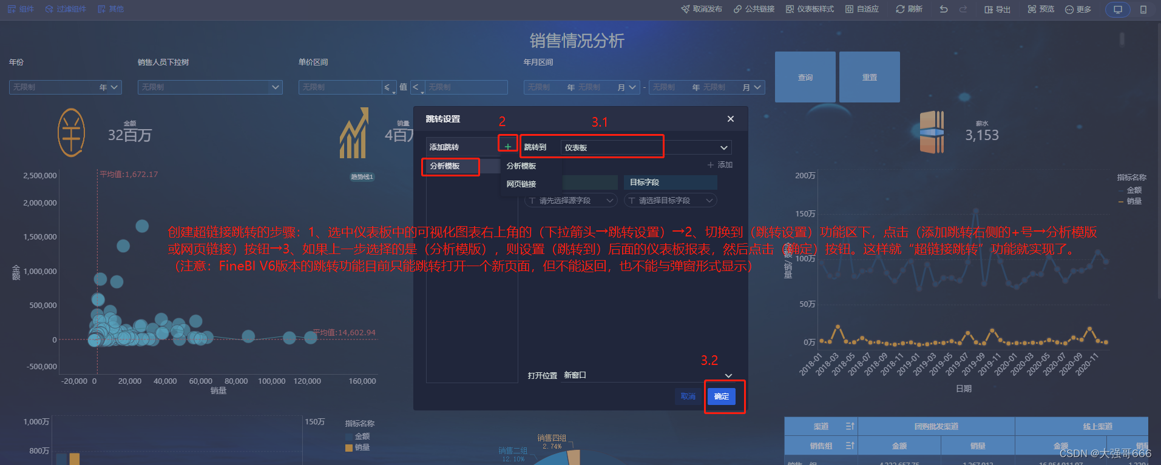Viewport: 1161px width, 465px height.
Task: Close the 跳转设置 dialog
Action: [731, 119]
